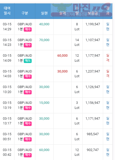Open the 실현 result link for 14:29
Image resolution: width=115 pixels, height=160 pixels.
[108, 27]
